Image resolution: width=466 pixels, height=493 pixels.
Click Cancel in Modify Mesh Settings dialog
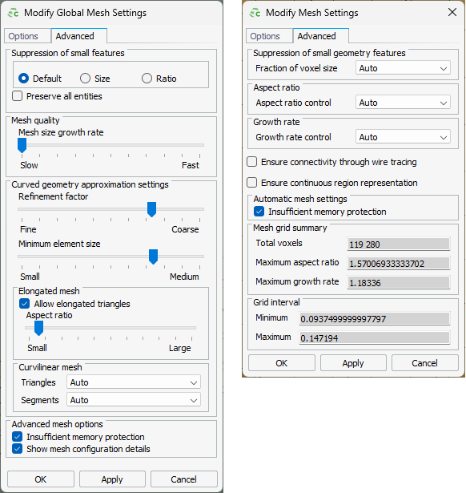424,363
